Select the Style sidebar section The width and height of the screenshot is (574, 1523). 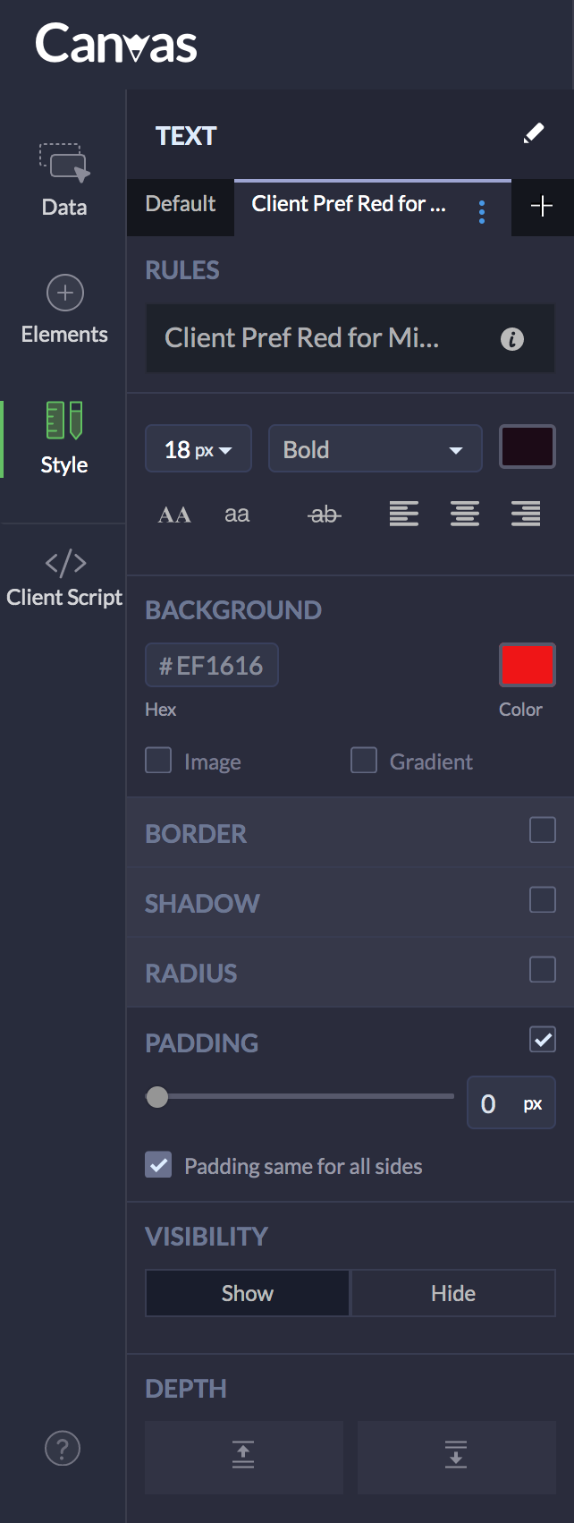coord(64,438)
